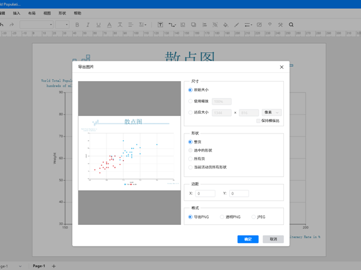This screenshot has height=270, width=361.
Task: Click the X margin input field
Action: pyautogui.click(x=205, y=194)
